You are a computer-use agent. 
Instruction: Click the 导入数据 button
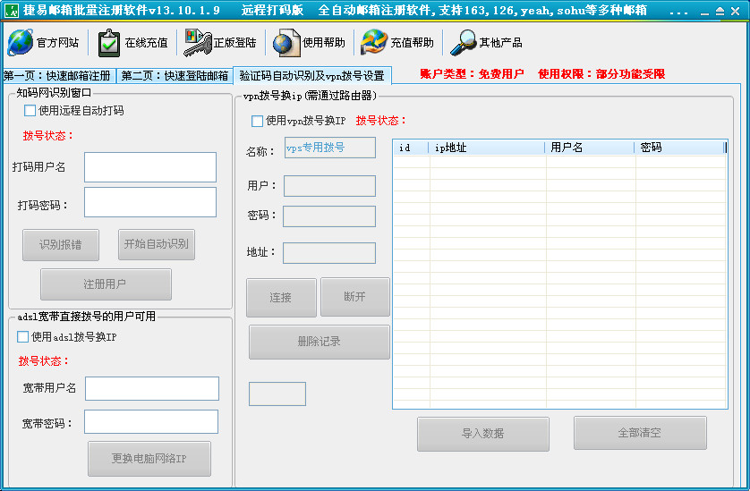click(x=482, y=434)
